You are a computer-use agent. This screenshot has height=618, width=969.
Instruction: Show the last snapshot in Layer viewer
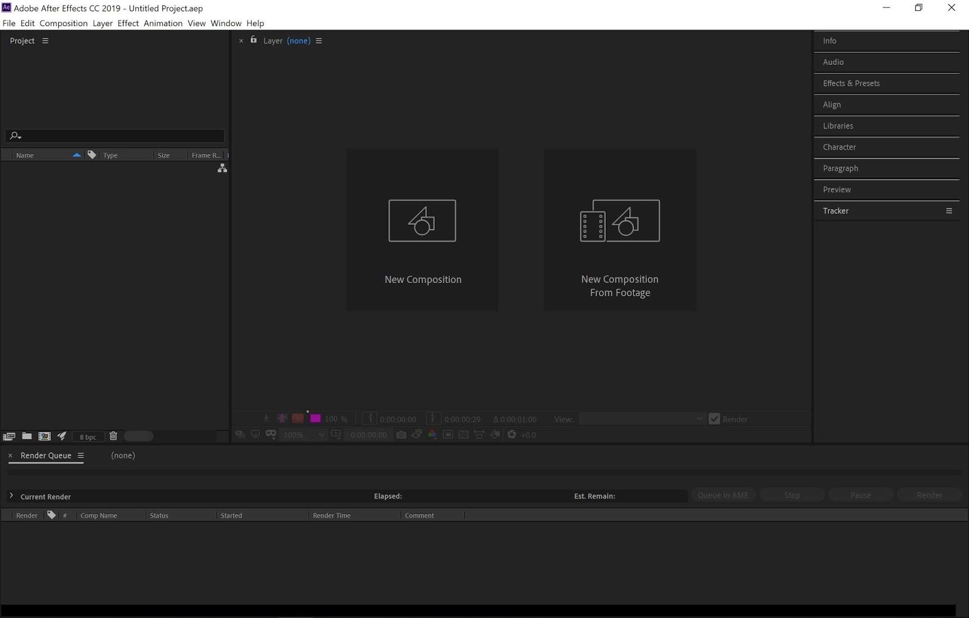point(417,434)
